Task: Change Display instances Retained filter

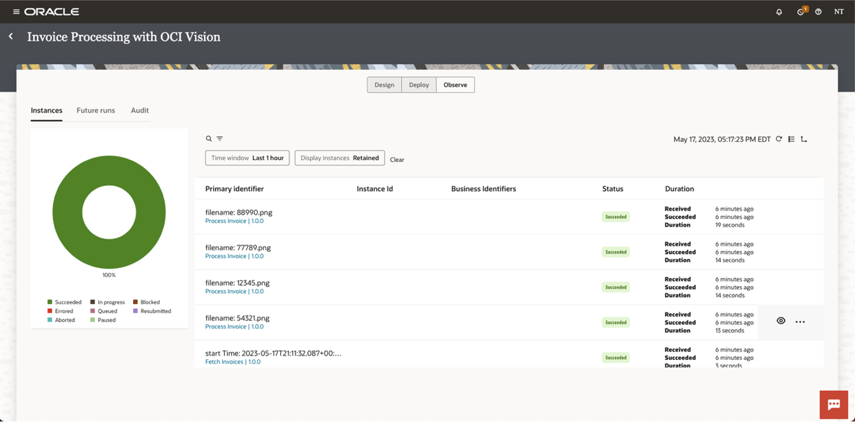Action: tap(339, 158)
